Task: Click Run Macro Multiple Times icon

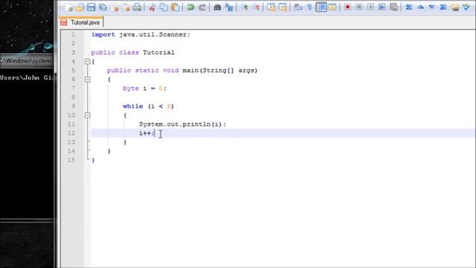Action: 382,7
